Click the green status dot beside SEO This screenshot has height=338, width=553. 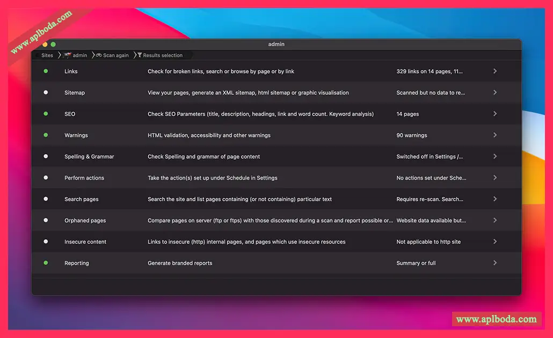46,114
